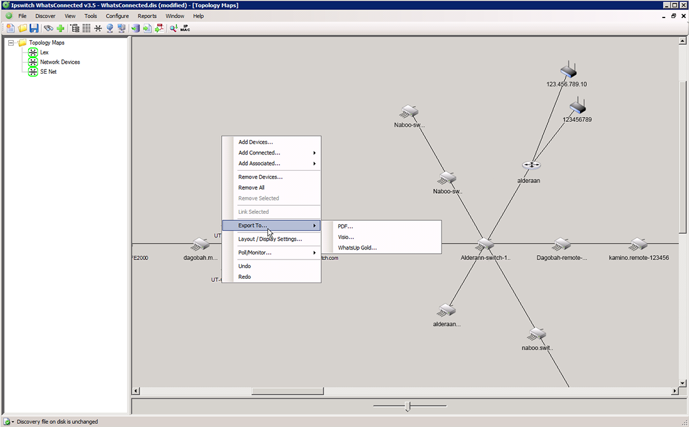Select the alderaan... switch icon near bottom
689x427 pixels.
point(447,310)
